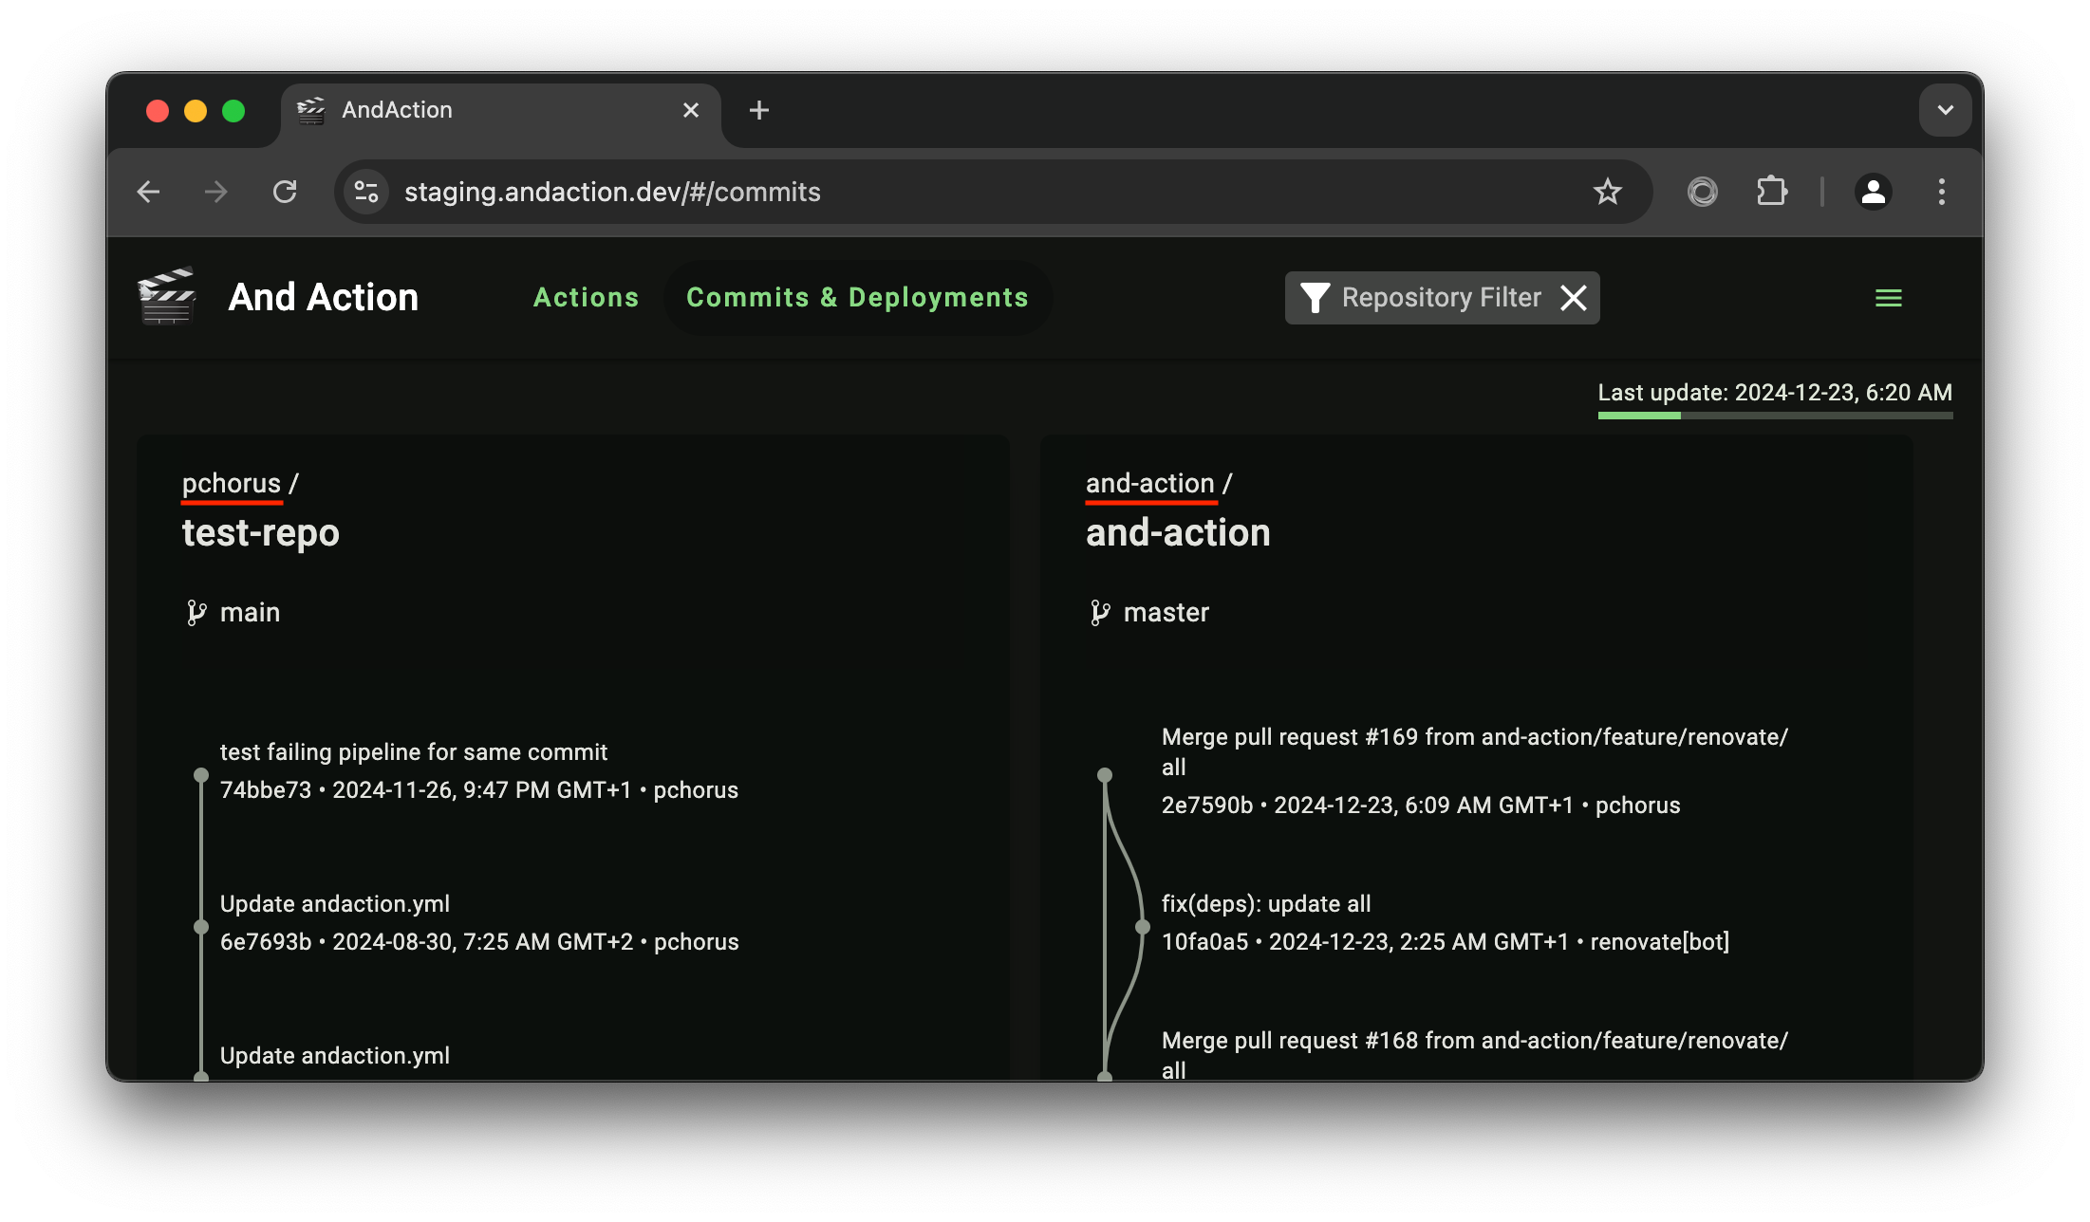Screen dimensions: 2090x1222
Task: Reload the page
Action: click(285, 192)
